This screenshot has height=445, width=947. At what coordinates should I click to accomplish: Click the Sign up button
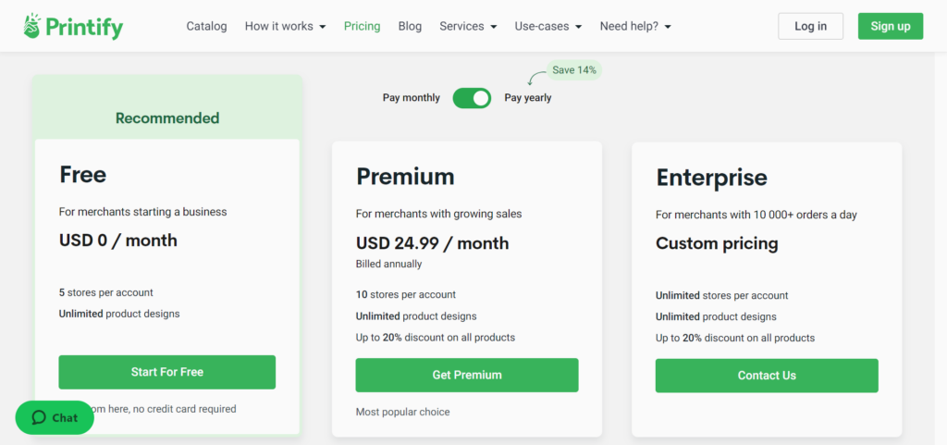coord(891,26)
